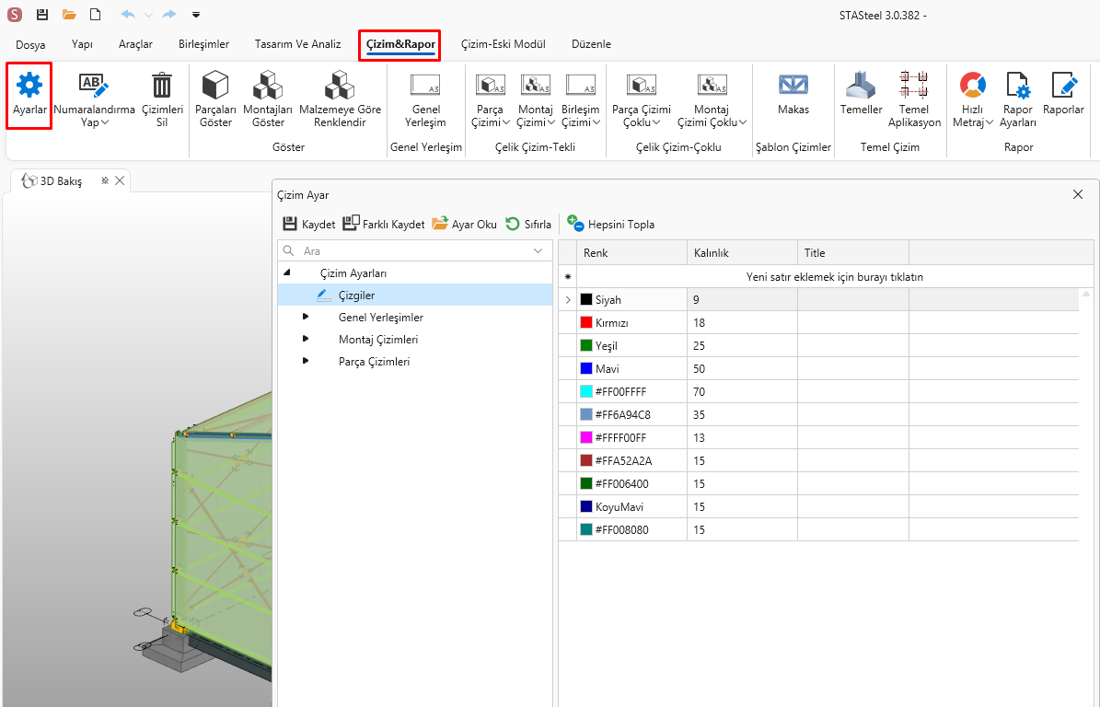Collapse the Çizim Ayarları root node
1100x707 pixels.
click(x=286, y=272)
